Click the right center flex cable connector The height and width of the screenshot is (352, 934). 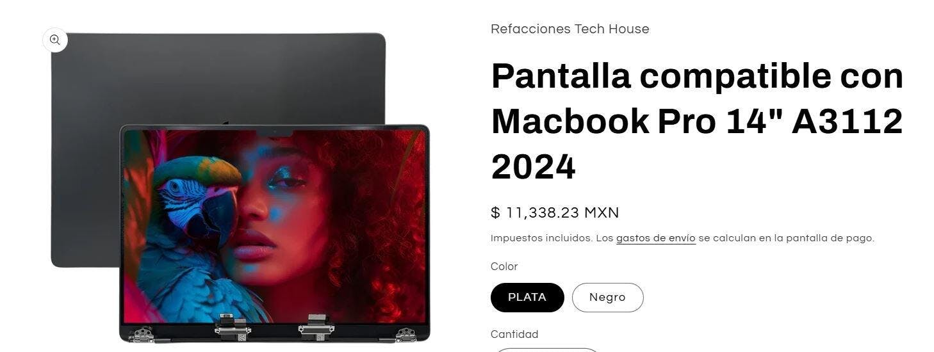(316, 326)
